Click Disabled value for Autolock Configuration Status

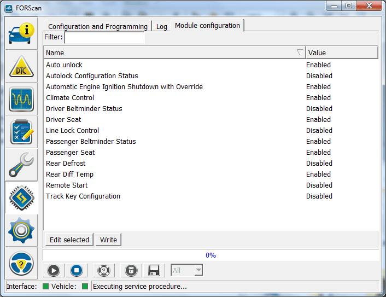click(319, 76)
